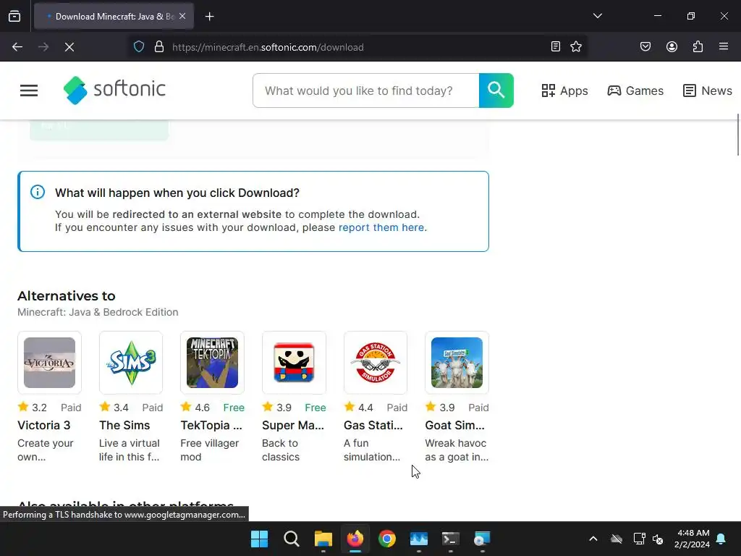The width and height of the screenshot is (741, 556).
Task: Open File Explorer from taskbar
Action: pyautogui.click(x=323, y=539)
